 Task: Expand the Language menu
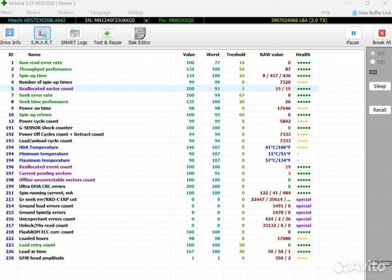(x=100, y=13)
